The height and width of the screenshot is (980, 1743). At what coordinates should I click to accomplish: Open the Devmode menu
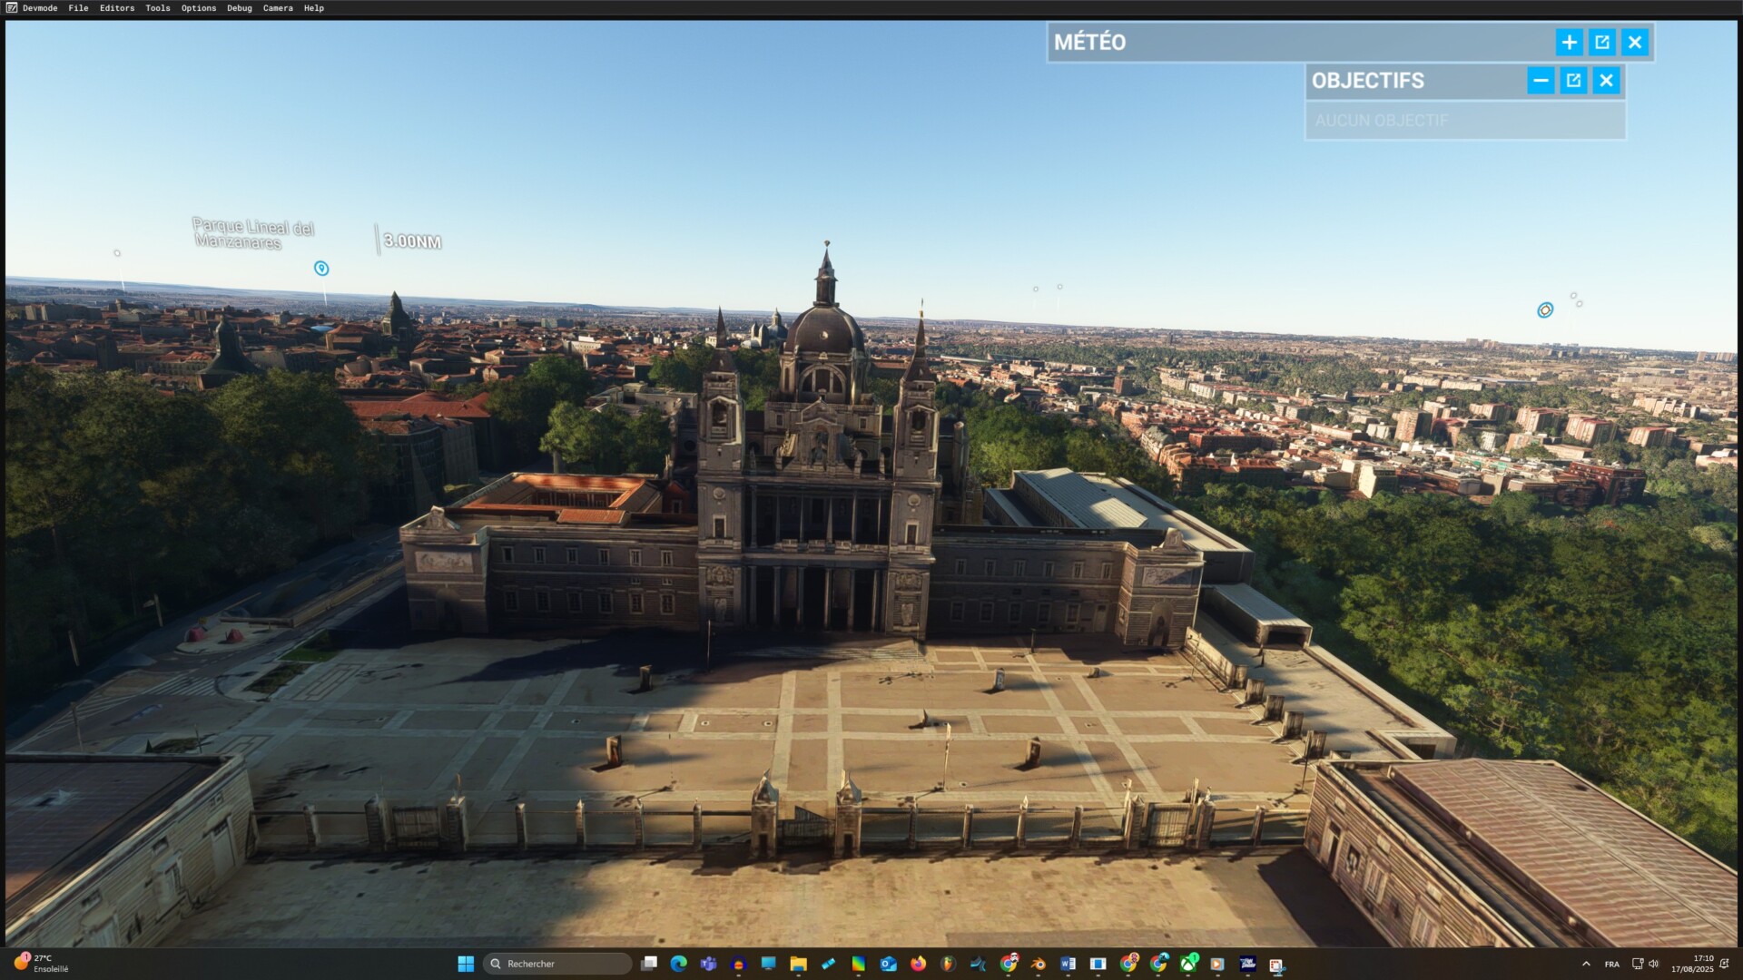point(39,8)
